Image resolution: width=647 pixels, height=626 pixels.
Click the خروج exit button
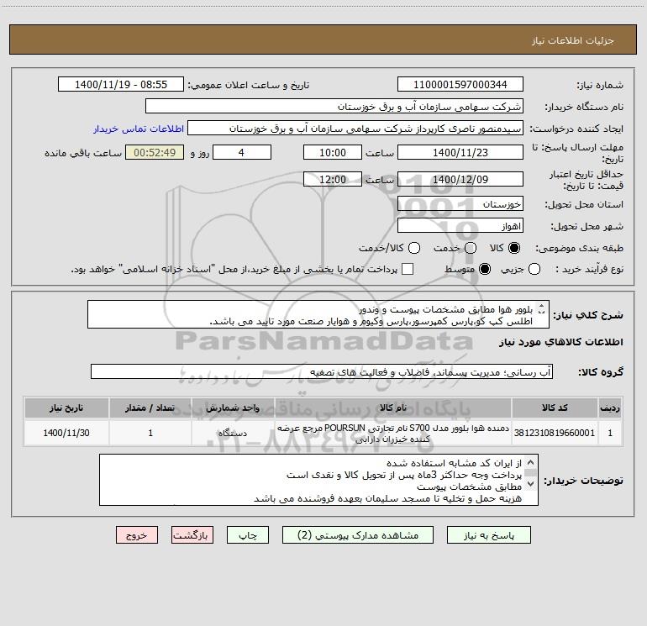pos(137,535)
